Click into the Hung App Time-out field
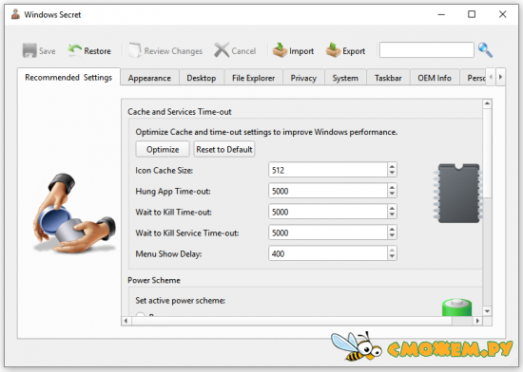The width and height of the screenshot is (523, 372). pos(328,191)
